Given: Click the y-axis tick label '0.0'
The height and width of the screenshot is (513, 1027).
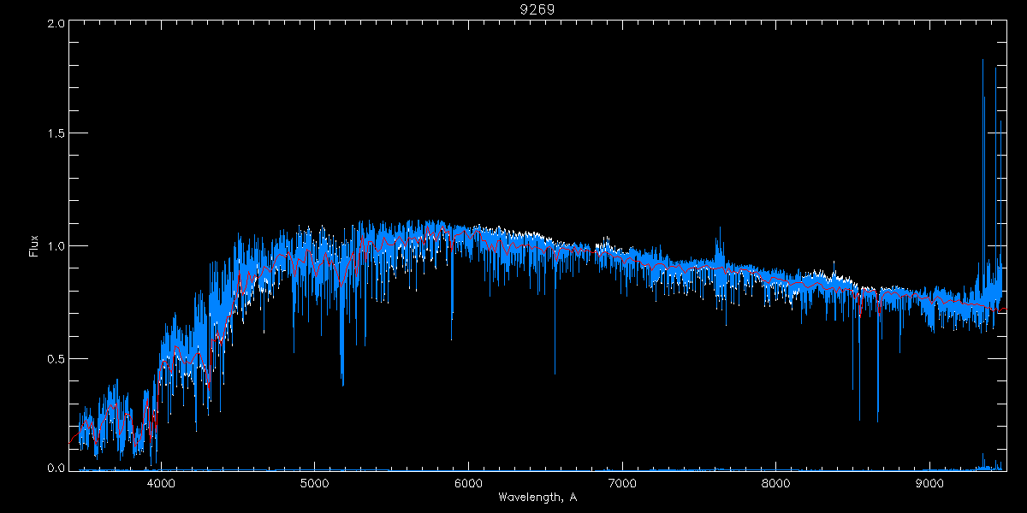Looking at the screenshot, I should (x=56, y=468).
